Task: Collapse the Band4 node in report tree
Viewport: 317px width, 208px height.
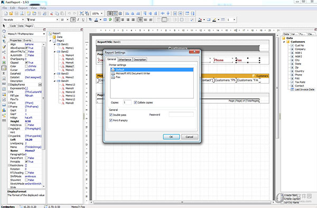Action: click(54, 81)
